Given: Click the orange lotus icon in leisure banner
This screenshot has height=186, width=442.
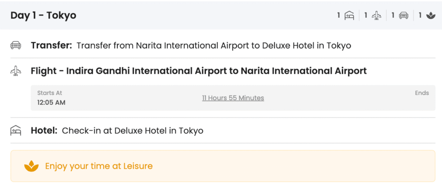Looking at the screenshot, I should [x=31, y=166].
